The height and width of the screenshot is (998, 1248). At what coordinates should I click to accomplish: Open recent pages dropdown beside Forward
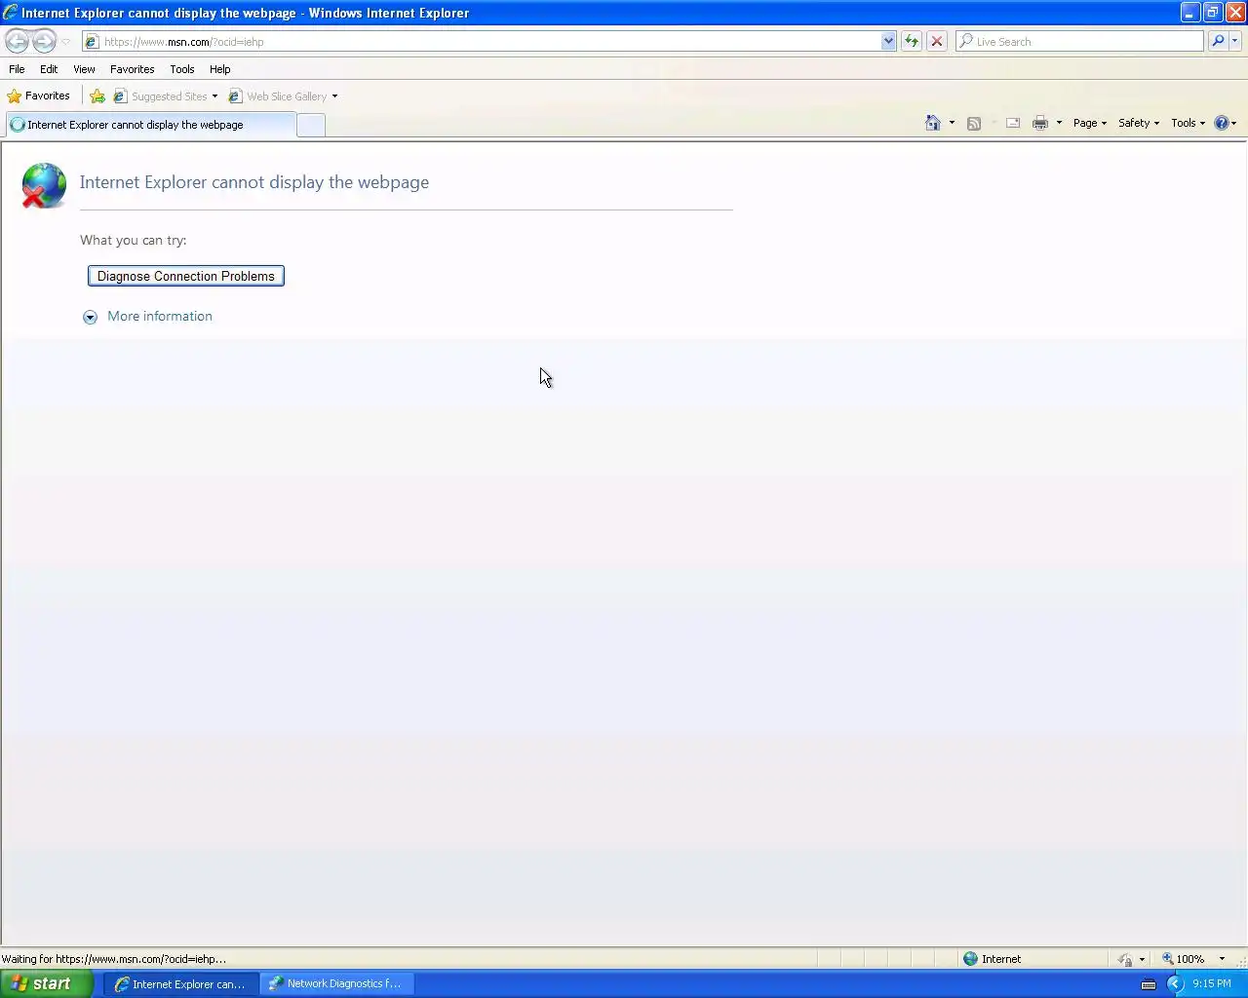tap(65, 42)
